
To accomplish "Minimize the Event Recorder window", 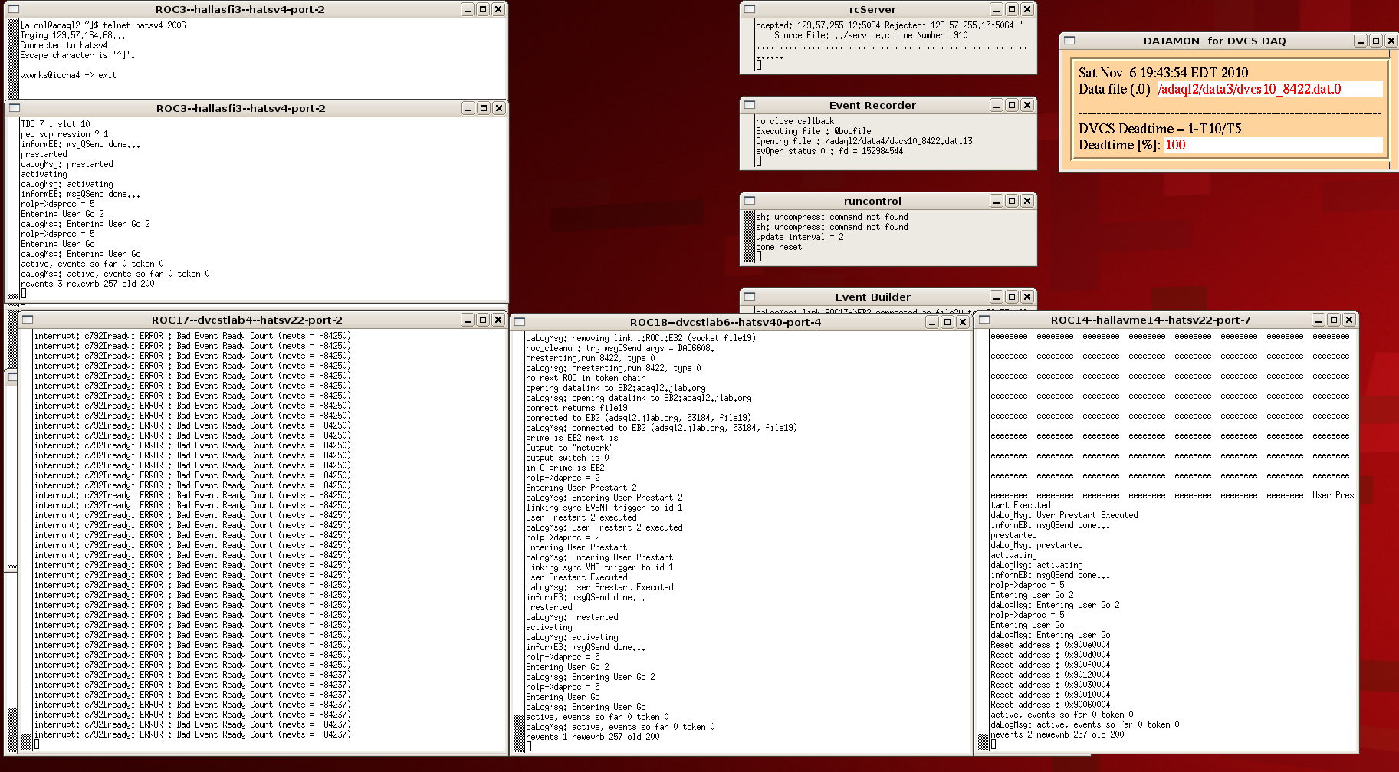I will point(997,105).
